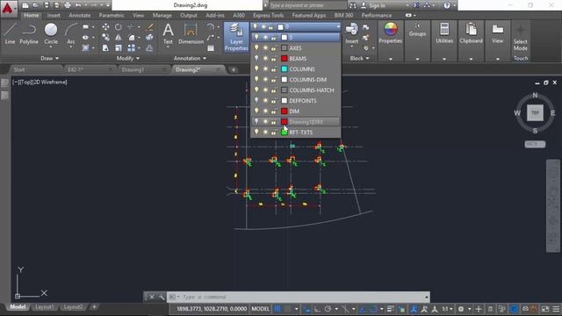The width and height of the screenshot is (562, 316).
Task: Select the COLUMNS cyan color swatch
Action: pyautogui.click(x=285, y=68)
